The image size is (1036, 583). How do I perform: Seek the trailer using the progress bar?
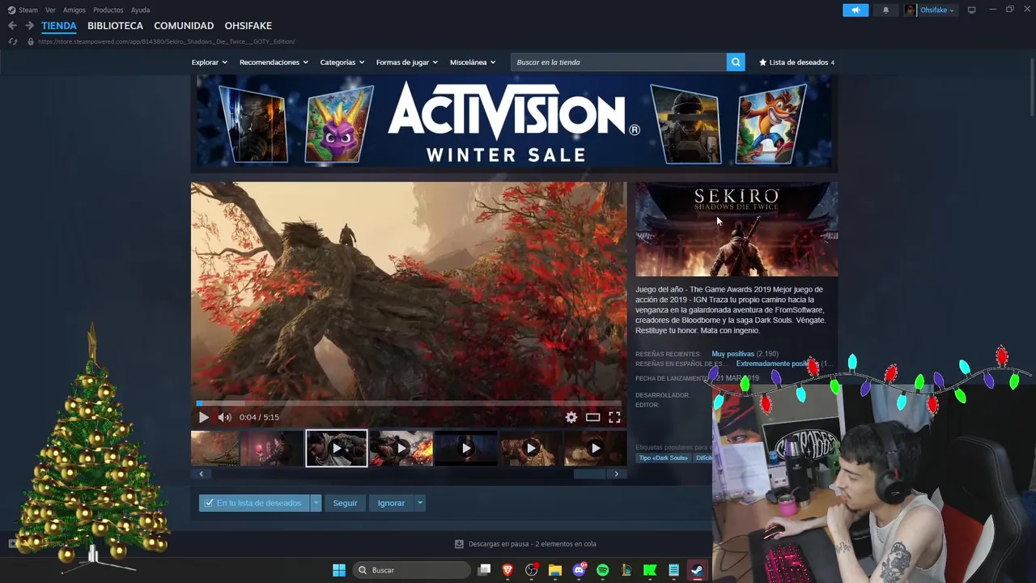click(x=409, y=402)
